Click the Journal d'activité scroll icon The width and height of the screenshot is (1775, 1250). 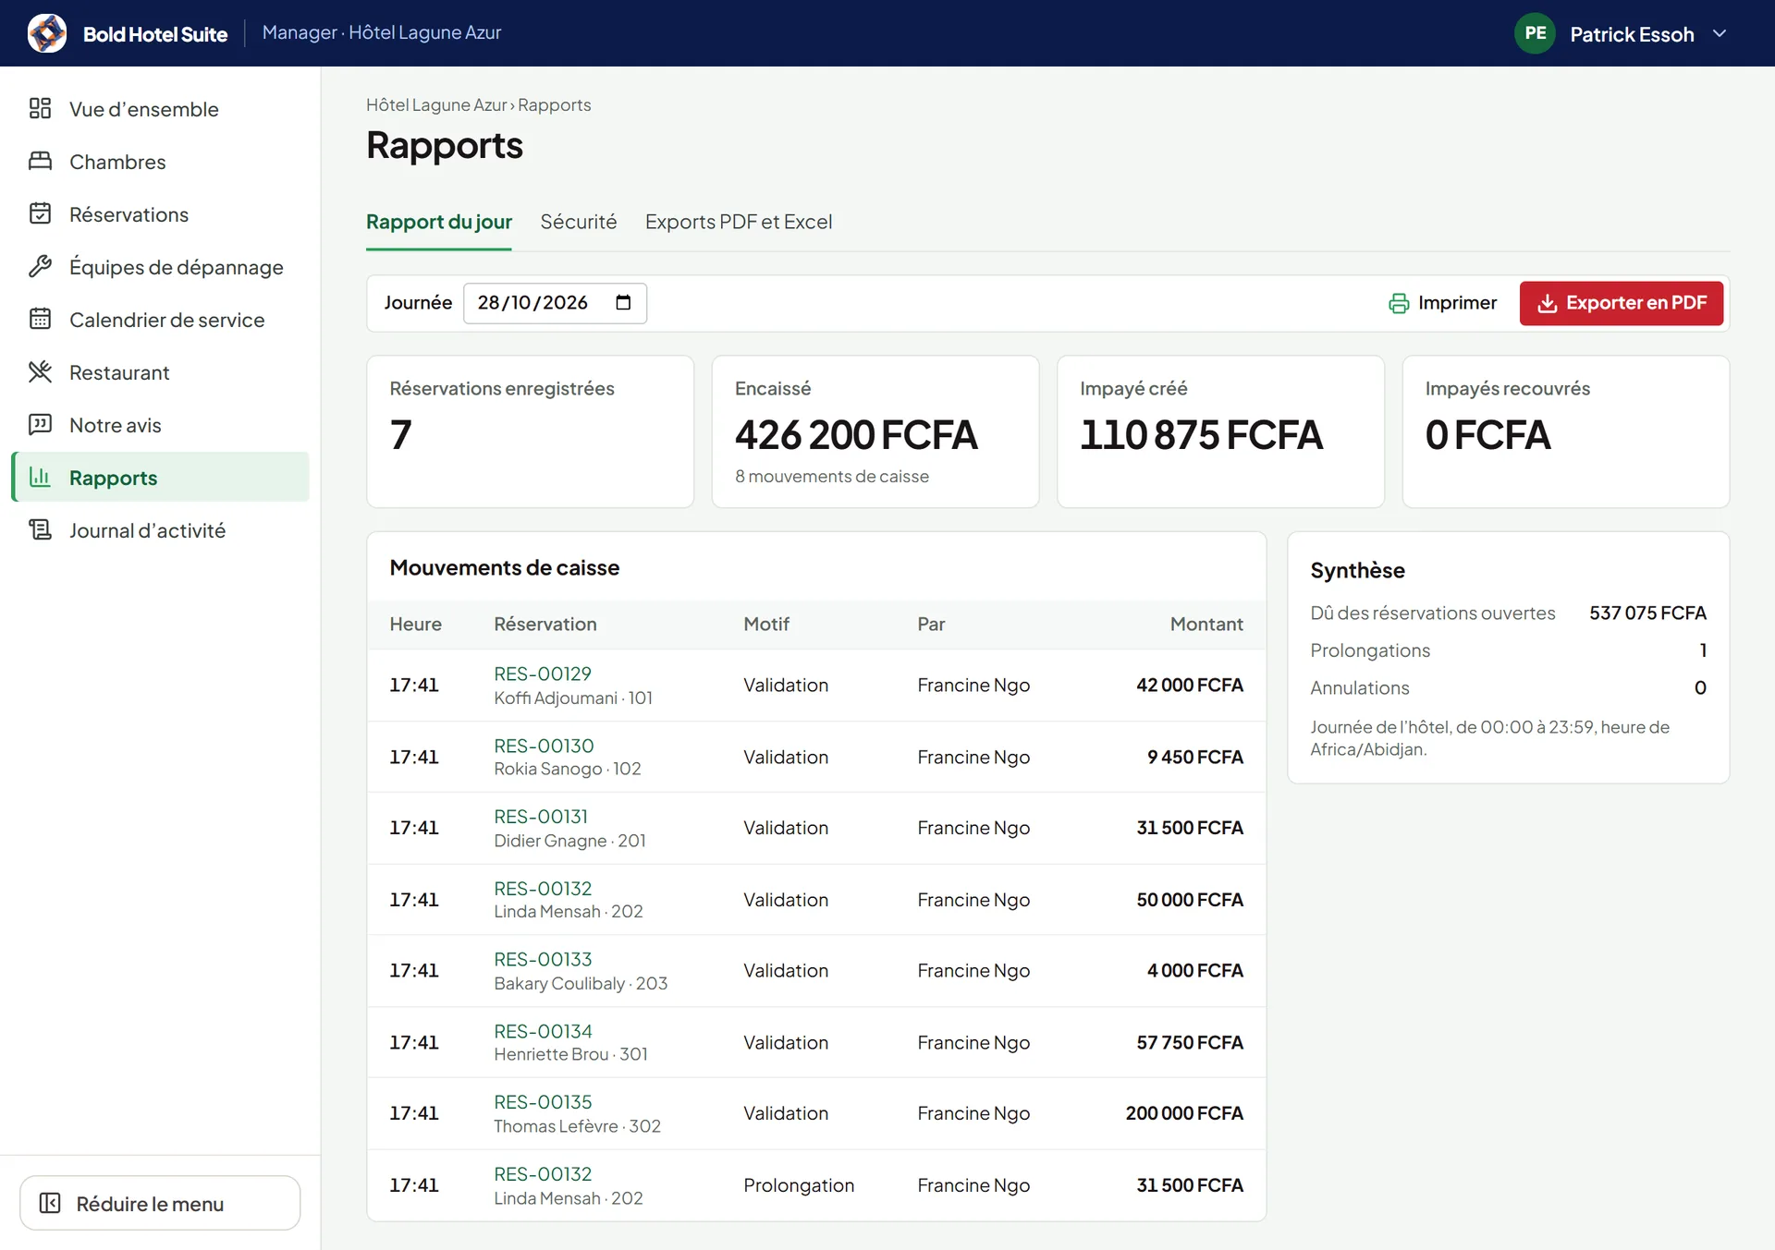(x=40, y=530)
